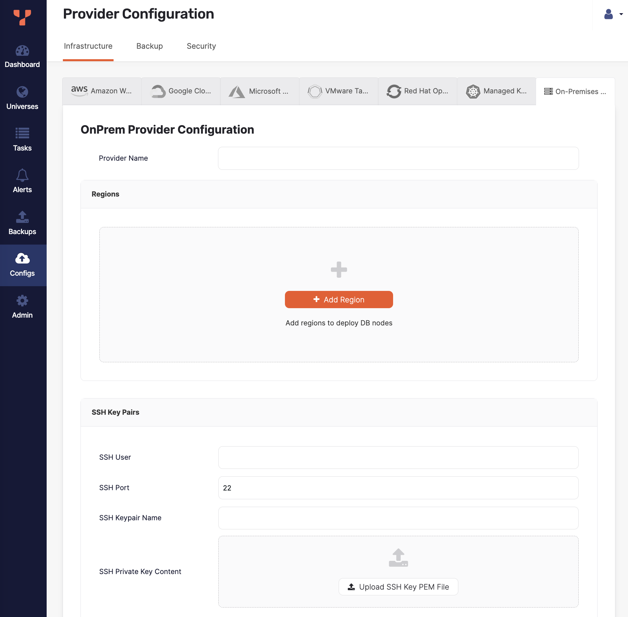Upload an SSH Key PEM File

398,587
